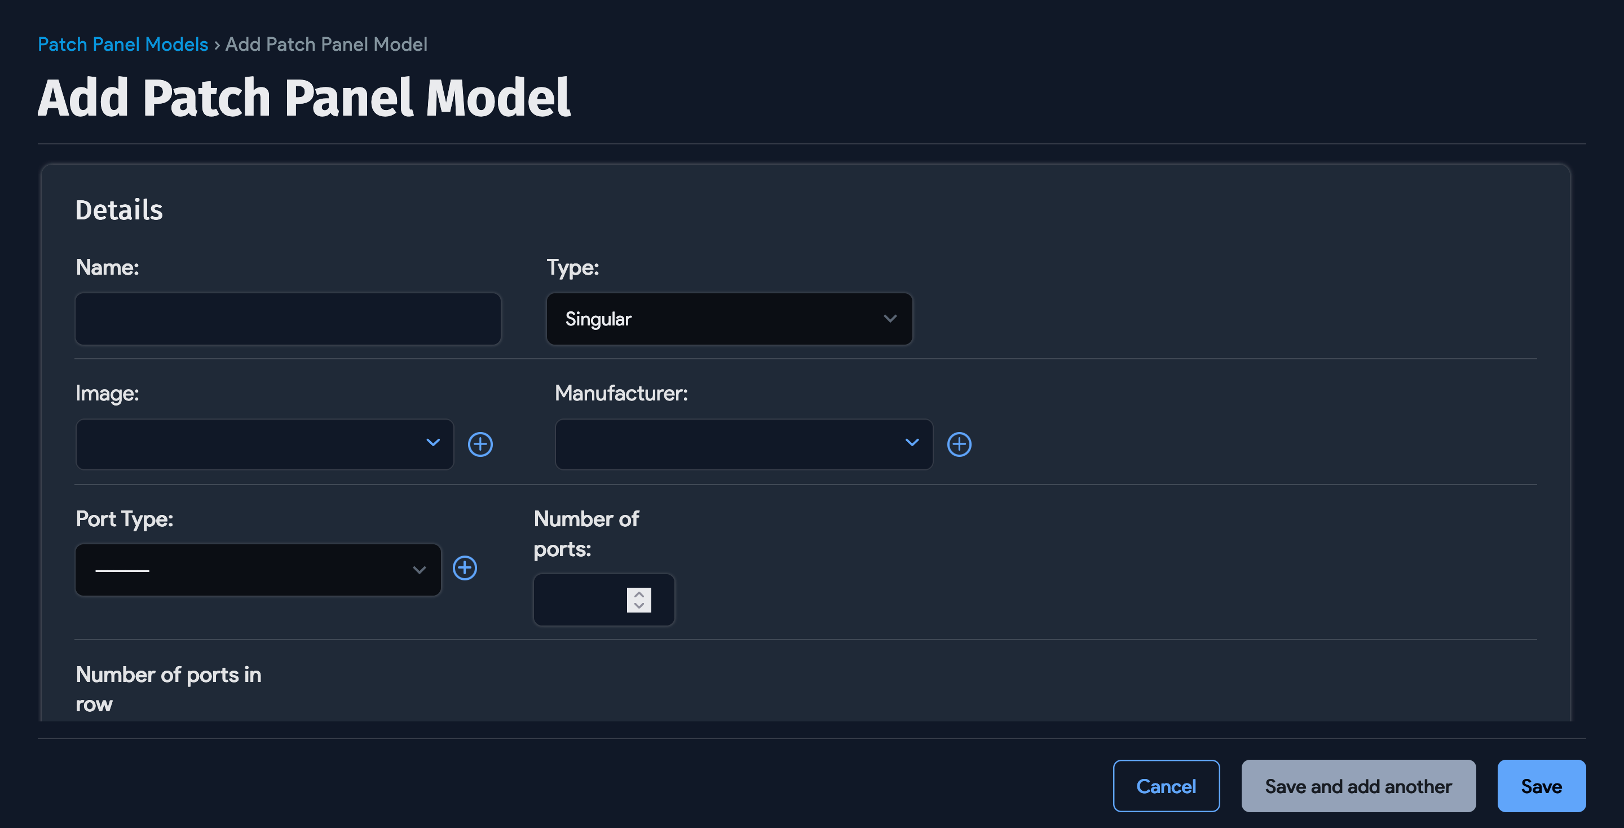Cancel creating the patch panel model
This screenshot has width=1624, height=828.
[1166, 786]
